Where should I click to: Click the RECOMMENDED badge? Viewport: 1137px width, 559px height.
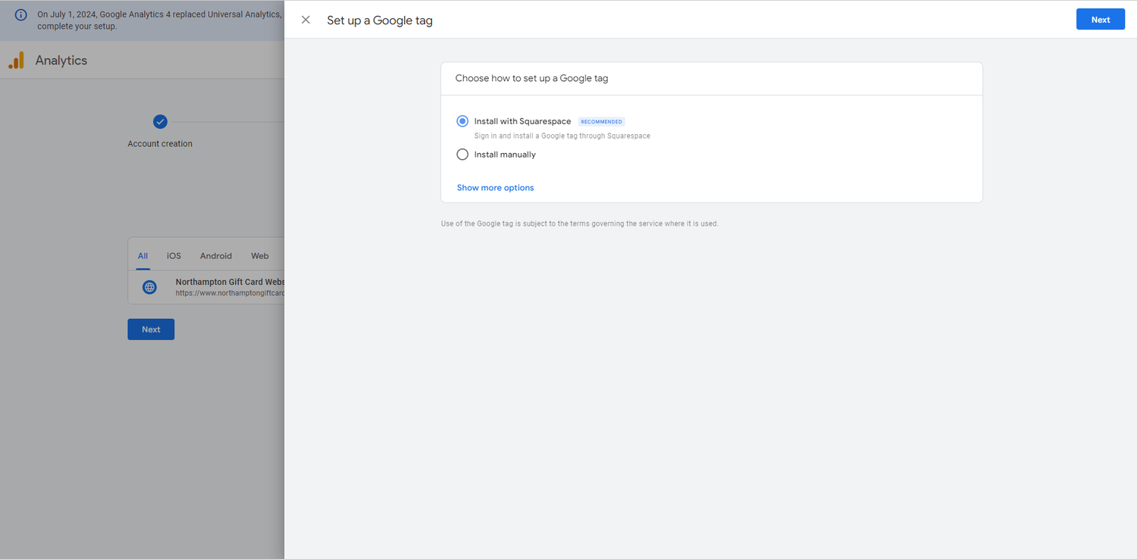[601, 121]
